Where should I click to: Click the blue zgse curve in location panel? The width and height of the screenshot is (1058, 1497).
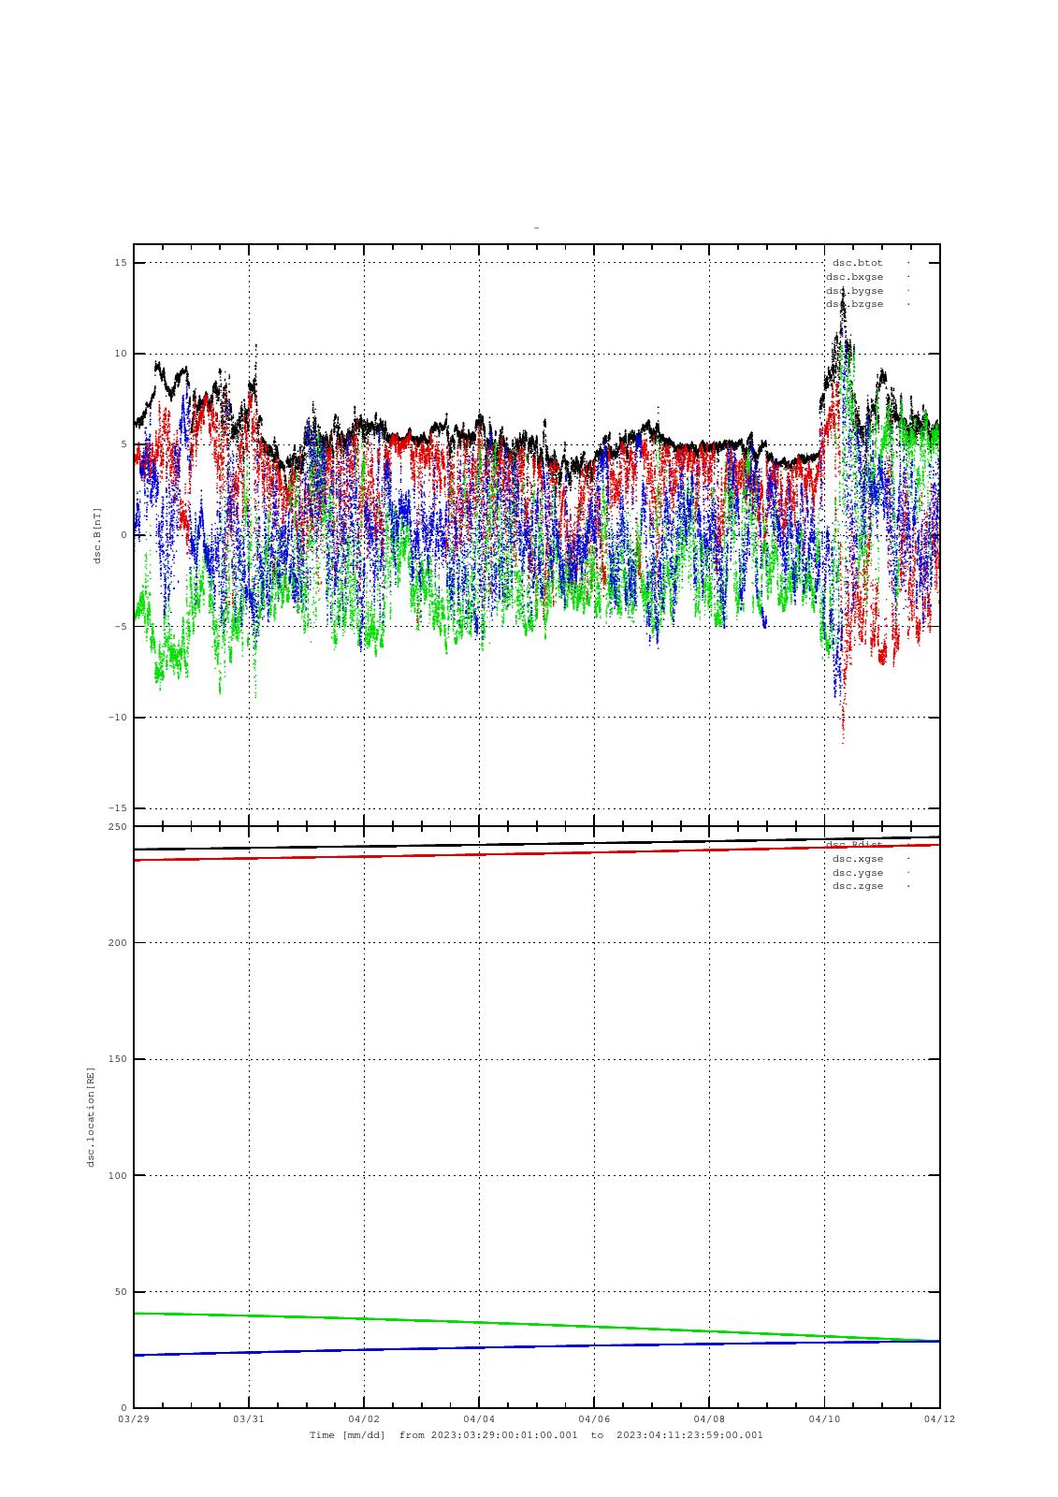536,1348
